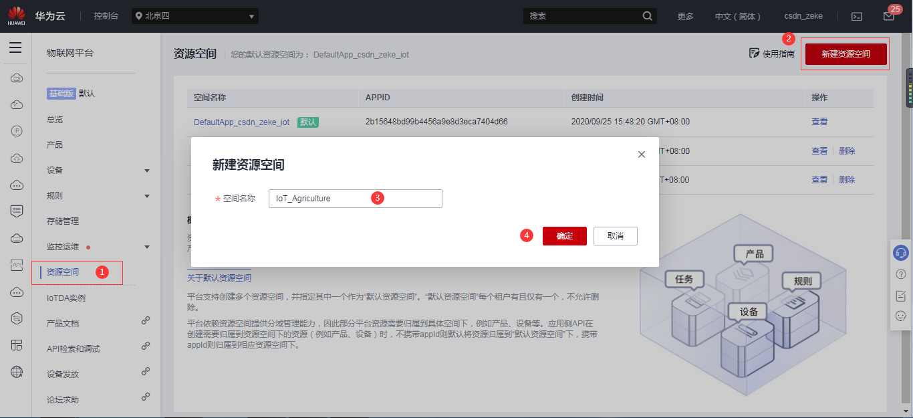Click the 确定 confirm button
This screenshot has height=418, width=913.
[565, 236]
